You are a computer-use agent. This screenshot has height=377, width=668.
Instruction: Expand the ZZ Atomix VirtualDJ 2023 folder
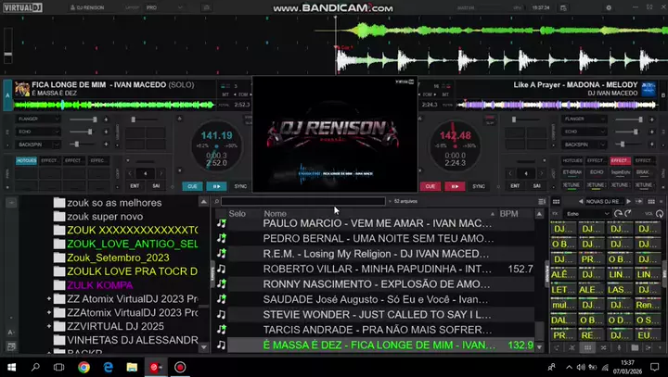(49, 299)
